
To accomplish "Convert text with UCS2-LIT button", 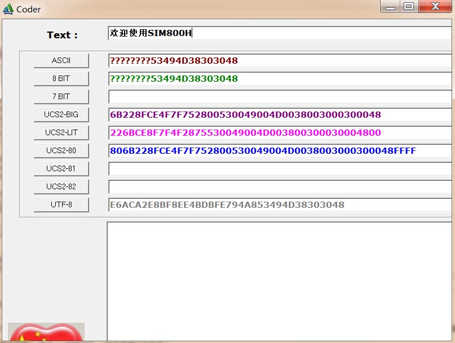I will point(61,132).
